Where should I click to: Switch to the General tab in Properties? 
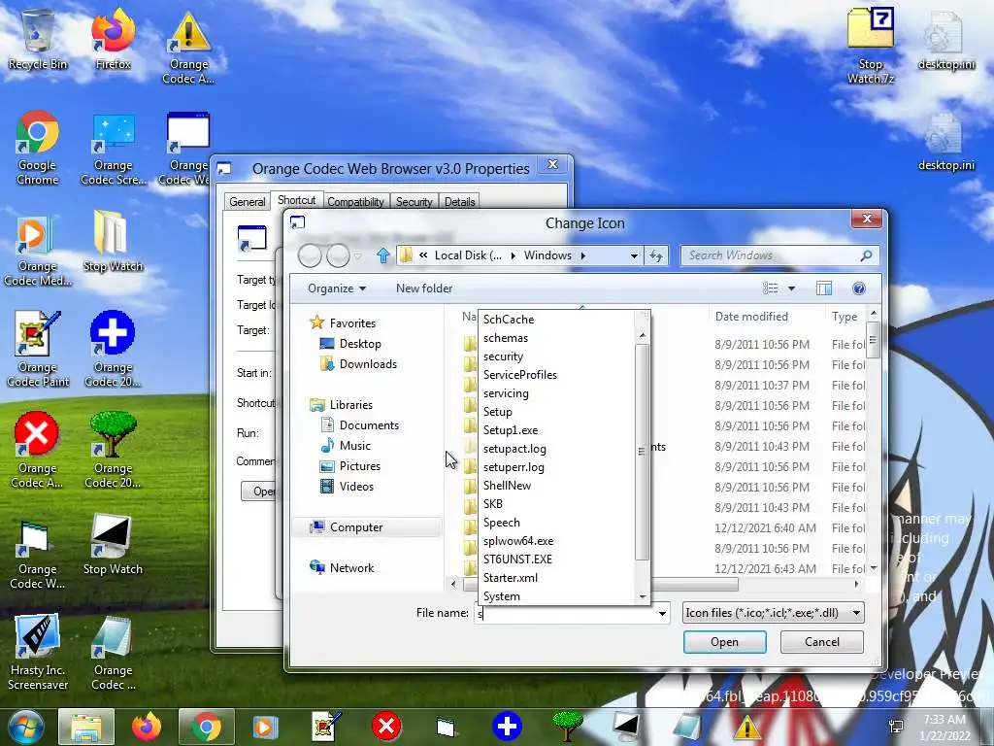[247, 202]
